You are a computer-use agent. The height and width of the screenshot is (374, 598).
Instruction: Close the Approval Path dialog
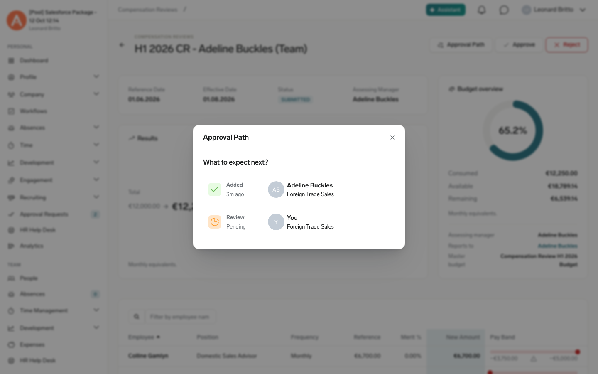(x=392, y=138)
